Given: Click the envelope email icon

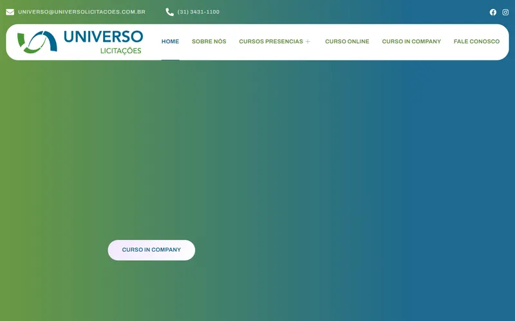Looking at the screenshot, I should coord(10,12).
